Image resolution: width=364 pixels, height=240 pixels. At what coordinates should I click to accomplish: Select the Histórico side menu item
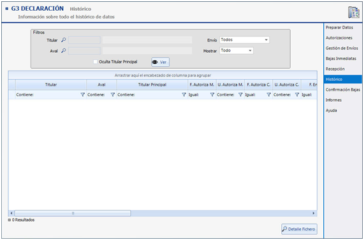point(342,80)
